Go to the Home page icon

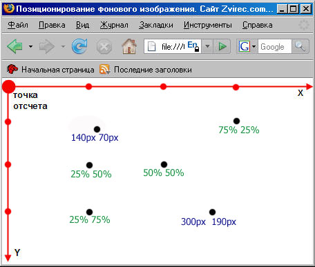pyautogui.click(x=129, y=46)
